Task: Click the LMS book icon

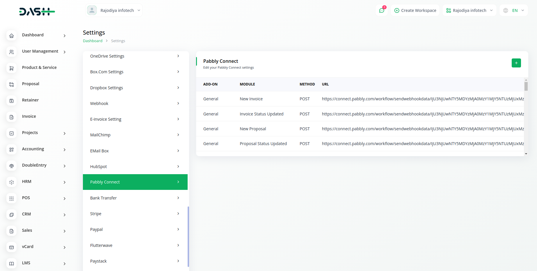Action: 12,263
